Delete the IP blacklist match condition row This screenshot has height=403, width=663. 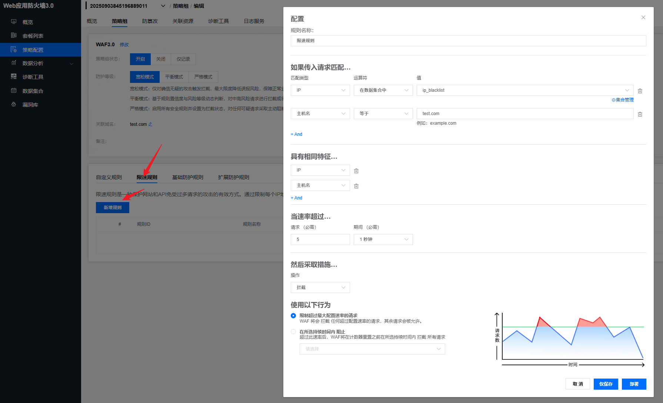(x=640, y=91)
